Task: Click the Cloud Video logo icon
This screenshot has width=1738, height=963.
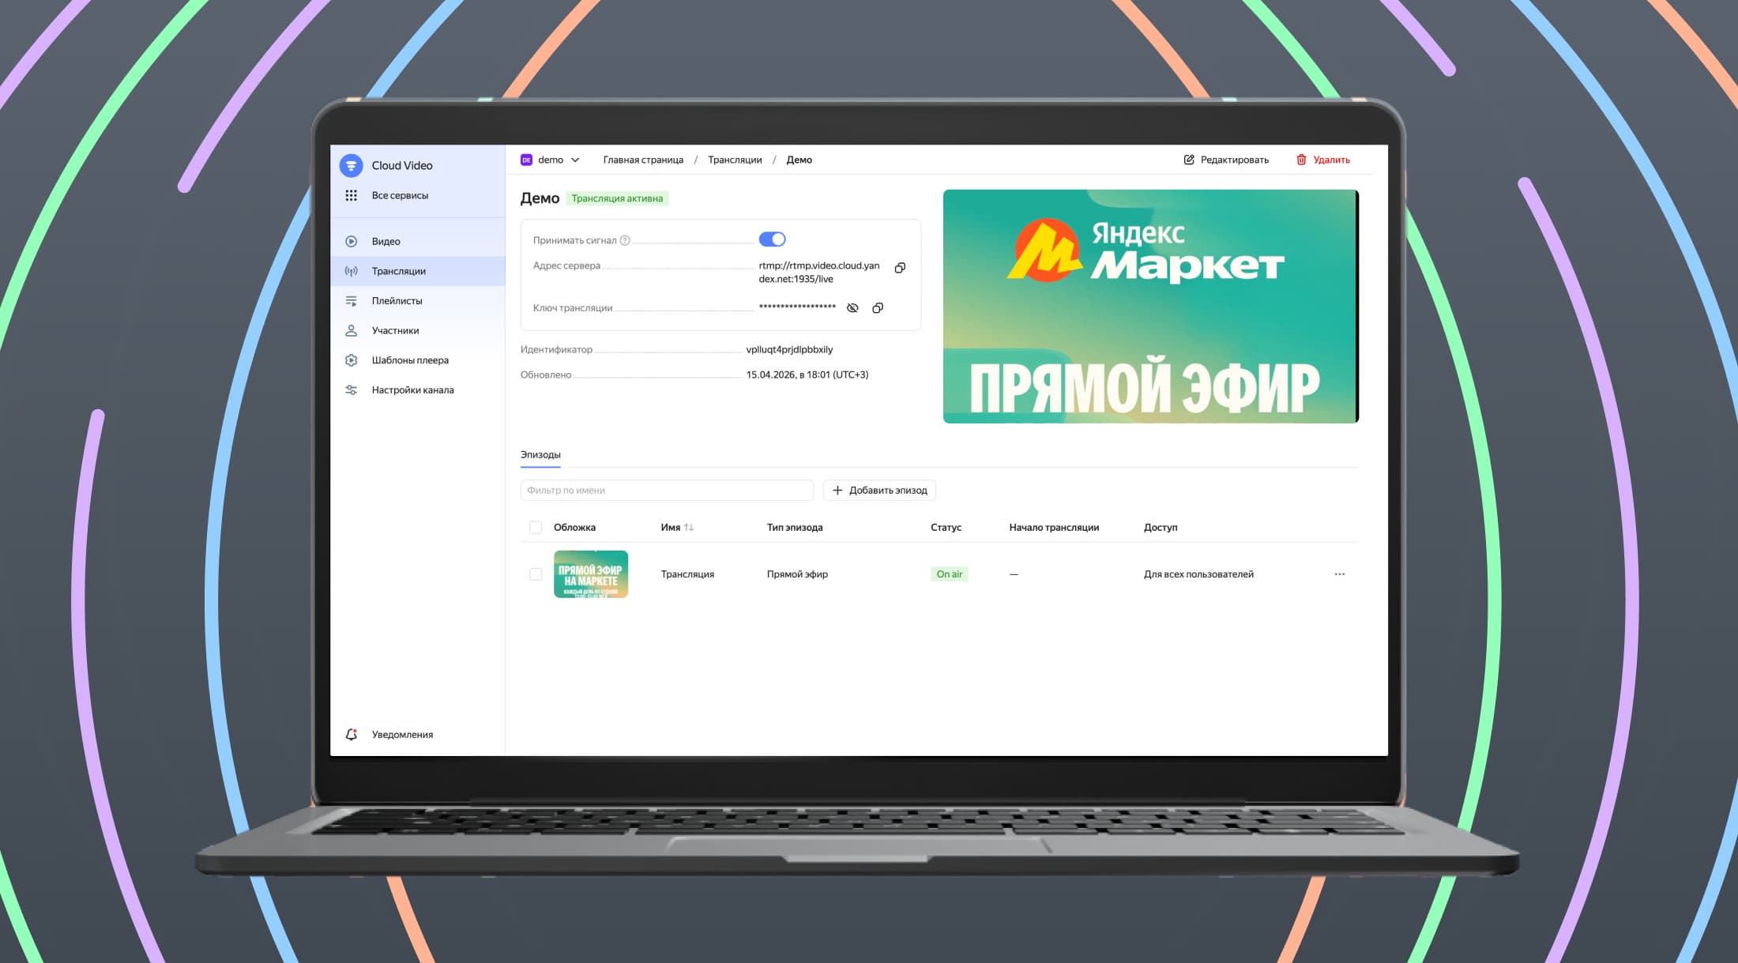Action: click(351, 165)
